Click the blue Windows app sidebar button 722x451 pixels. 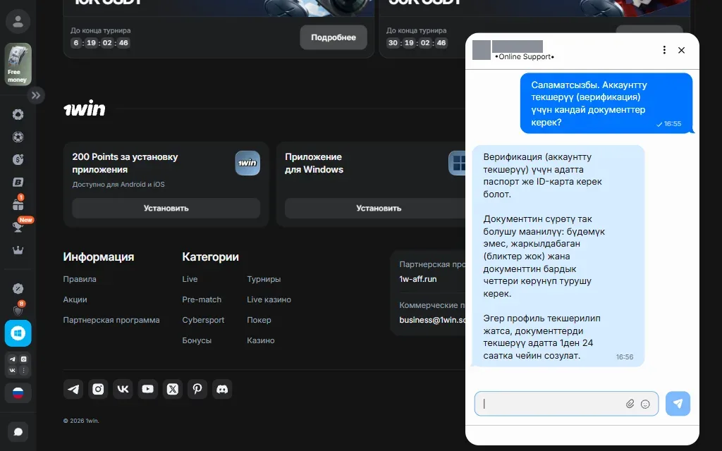click(x=18, y=333)
